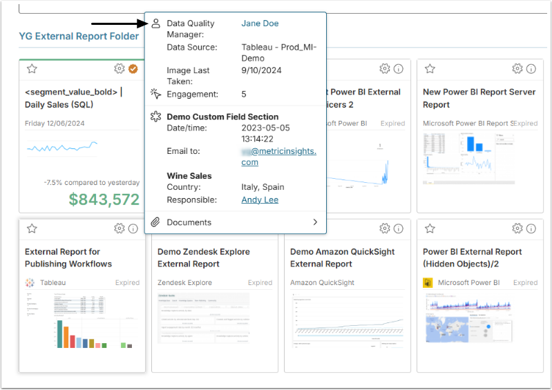Toggle favorite star on External Report for Publishing Workflows
This screenshot has width=552, height=390.
pyautogui.click(x=32, y=228)
